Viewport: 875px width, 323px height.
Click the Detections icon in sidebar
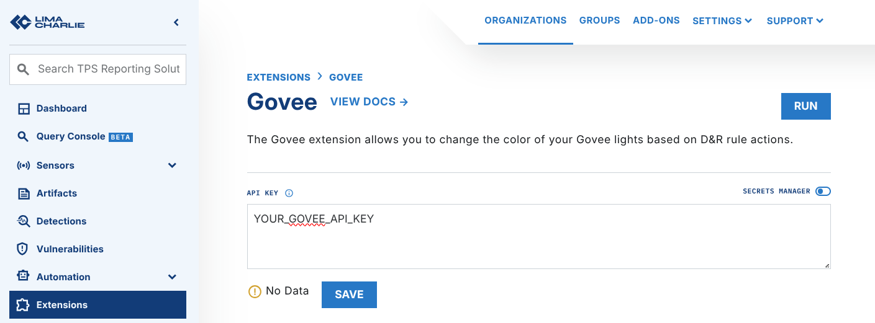click(x=24, y=221)
